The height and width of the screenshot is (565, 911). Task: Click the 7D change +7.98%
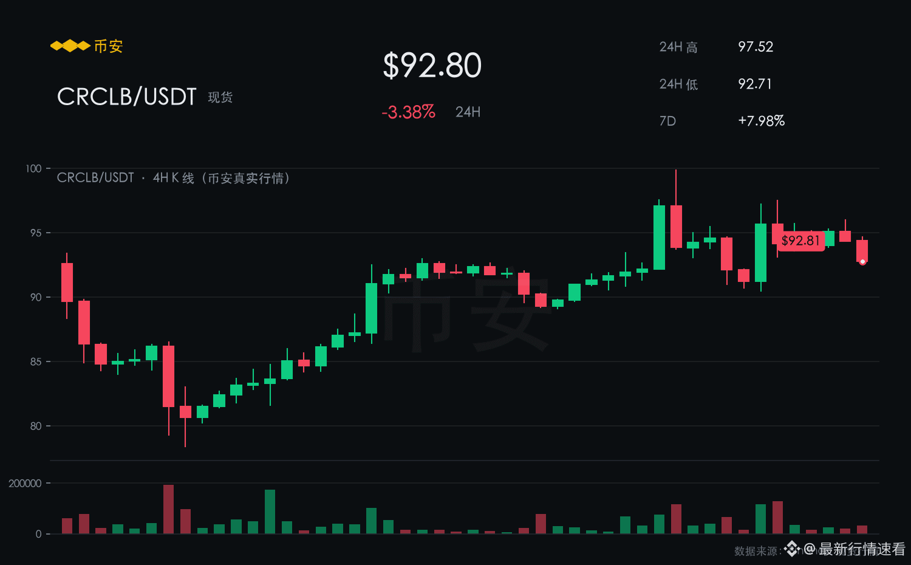click(762, 121)
